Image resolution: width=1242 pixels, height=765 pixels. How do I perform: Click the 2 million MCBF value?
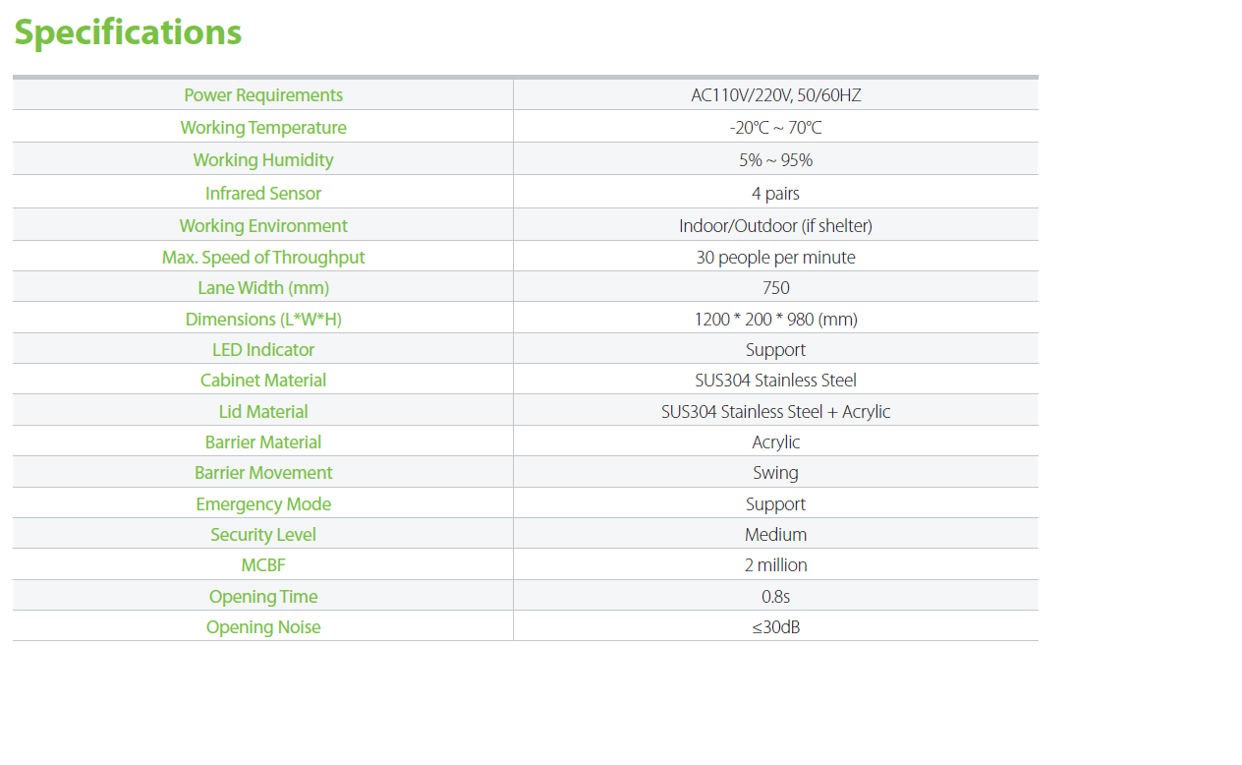point(775,565)
